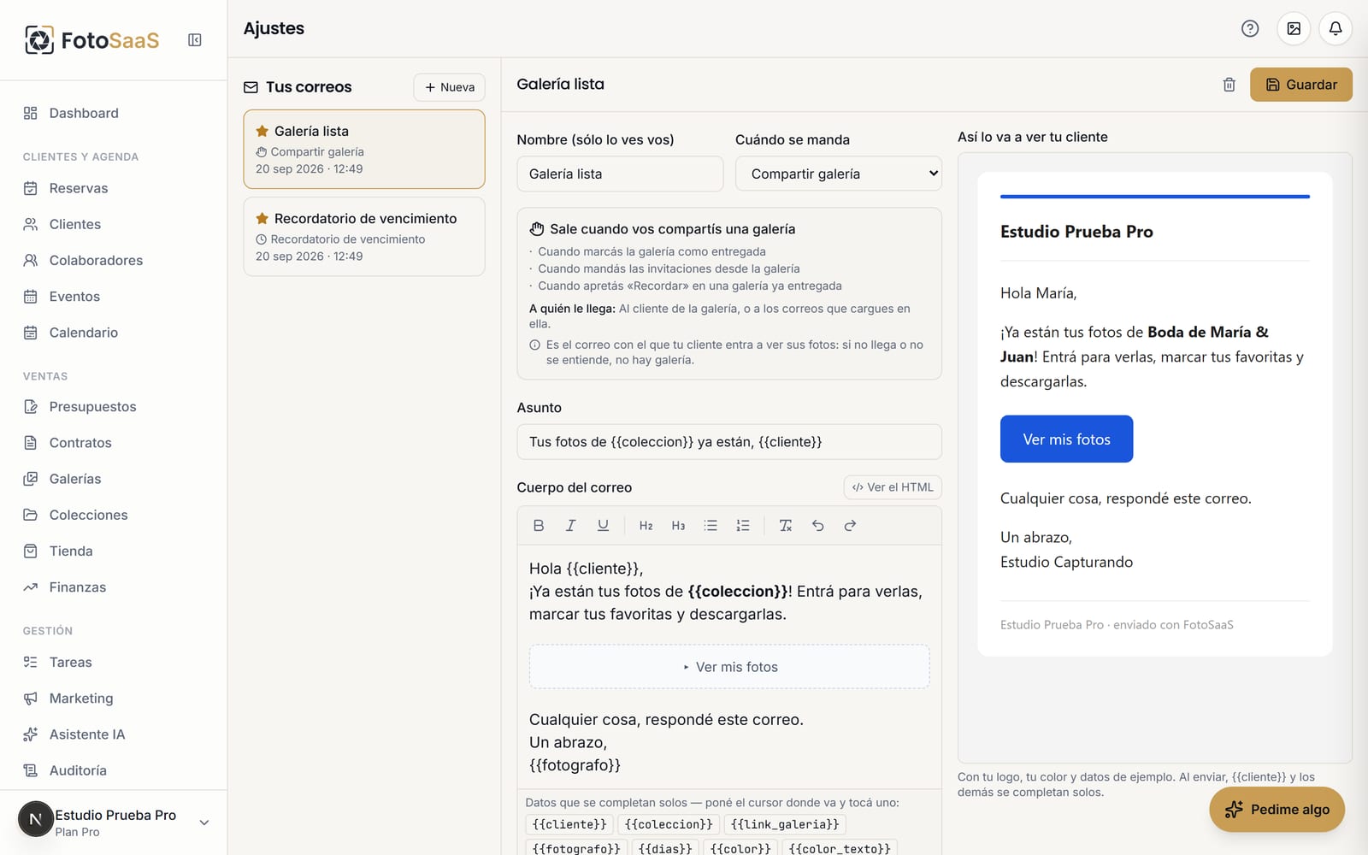Open the image gallery icon in header
This screenshot has width=1368, height=855.
(x=1294, y=28)
